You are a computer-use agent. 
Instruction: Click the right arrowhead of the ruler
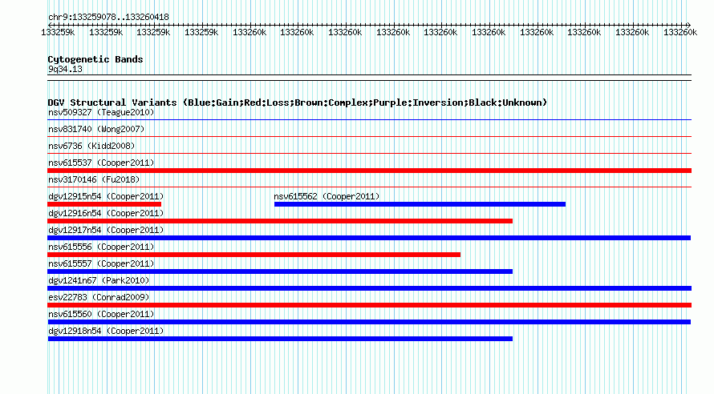click(x=688, y=25)
